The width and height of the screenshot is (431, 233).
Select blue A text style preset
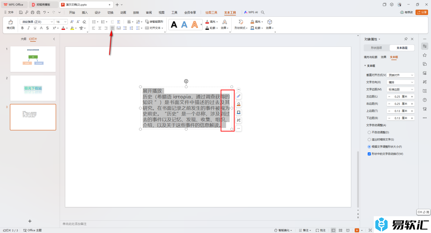[x=184, y=24]
